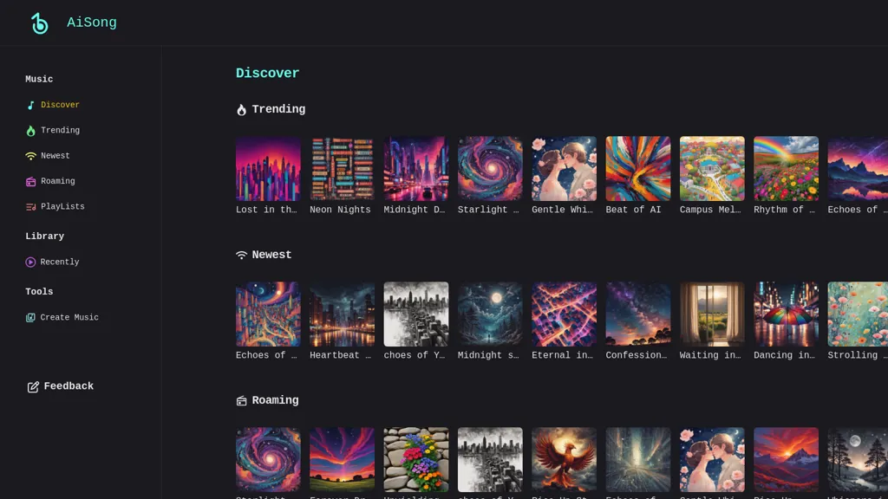Play the red mountain sunset cover in Roaming
The width and height of the screenshot is (888, 499).
pyautogui.click(x=786, y=459)
